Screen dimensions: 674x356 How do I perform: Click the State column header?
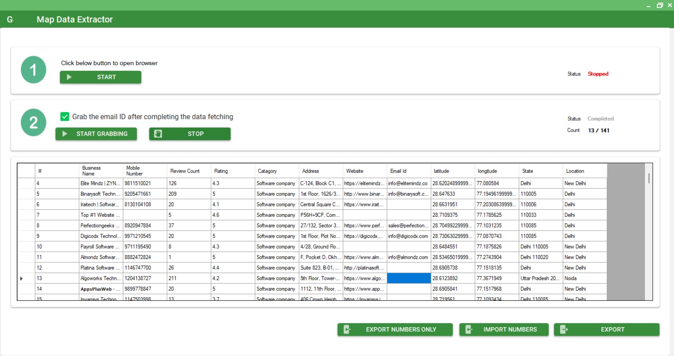[541, 171]
